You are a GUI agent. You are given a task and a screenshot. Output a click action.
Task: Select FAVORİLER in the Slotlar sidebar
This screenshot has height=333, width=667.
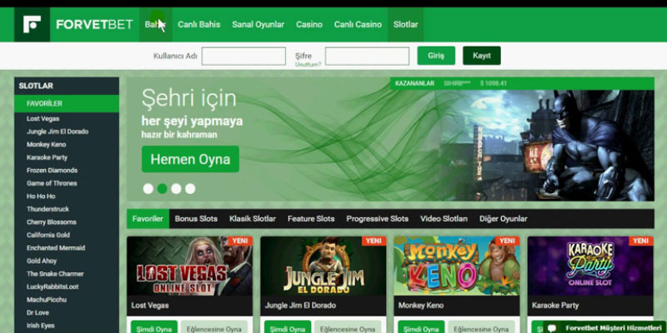tap(67, 103)
